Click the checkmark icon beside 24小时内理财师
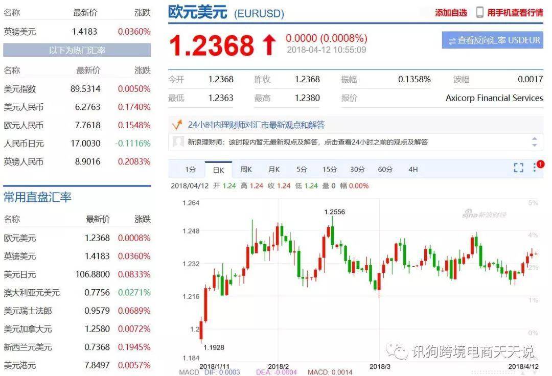Image resolution: width=552 pixels, height=376 pixels. tap(177, 125)
